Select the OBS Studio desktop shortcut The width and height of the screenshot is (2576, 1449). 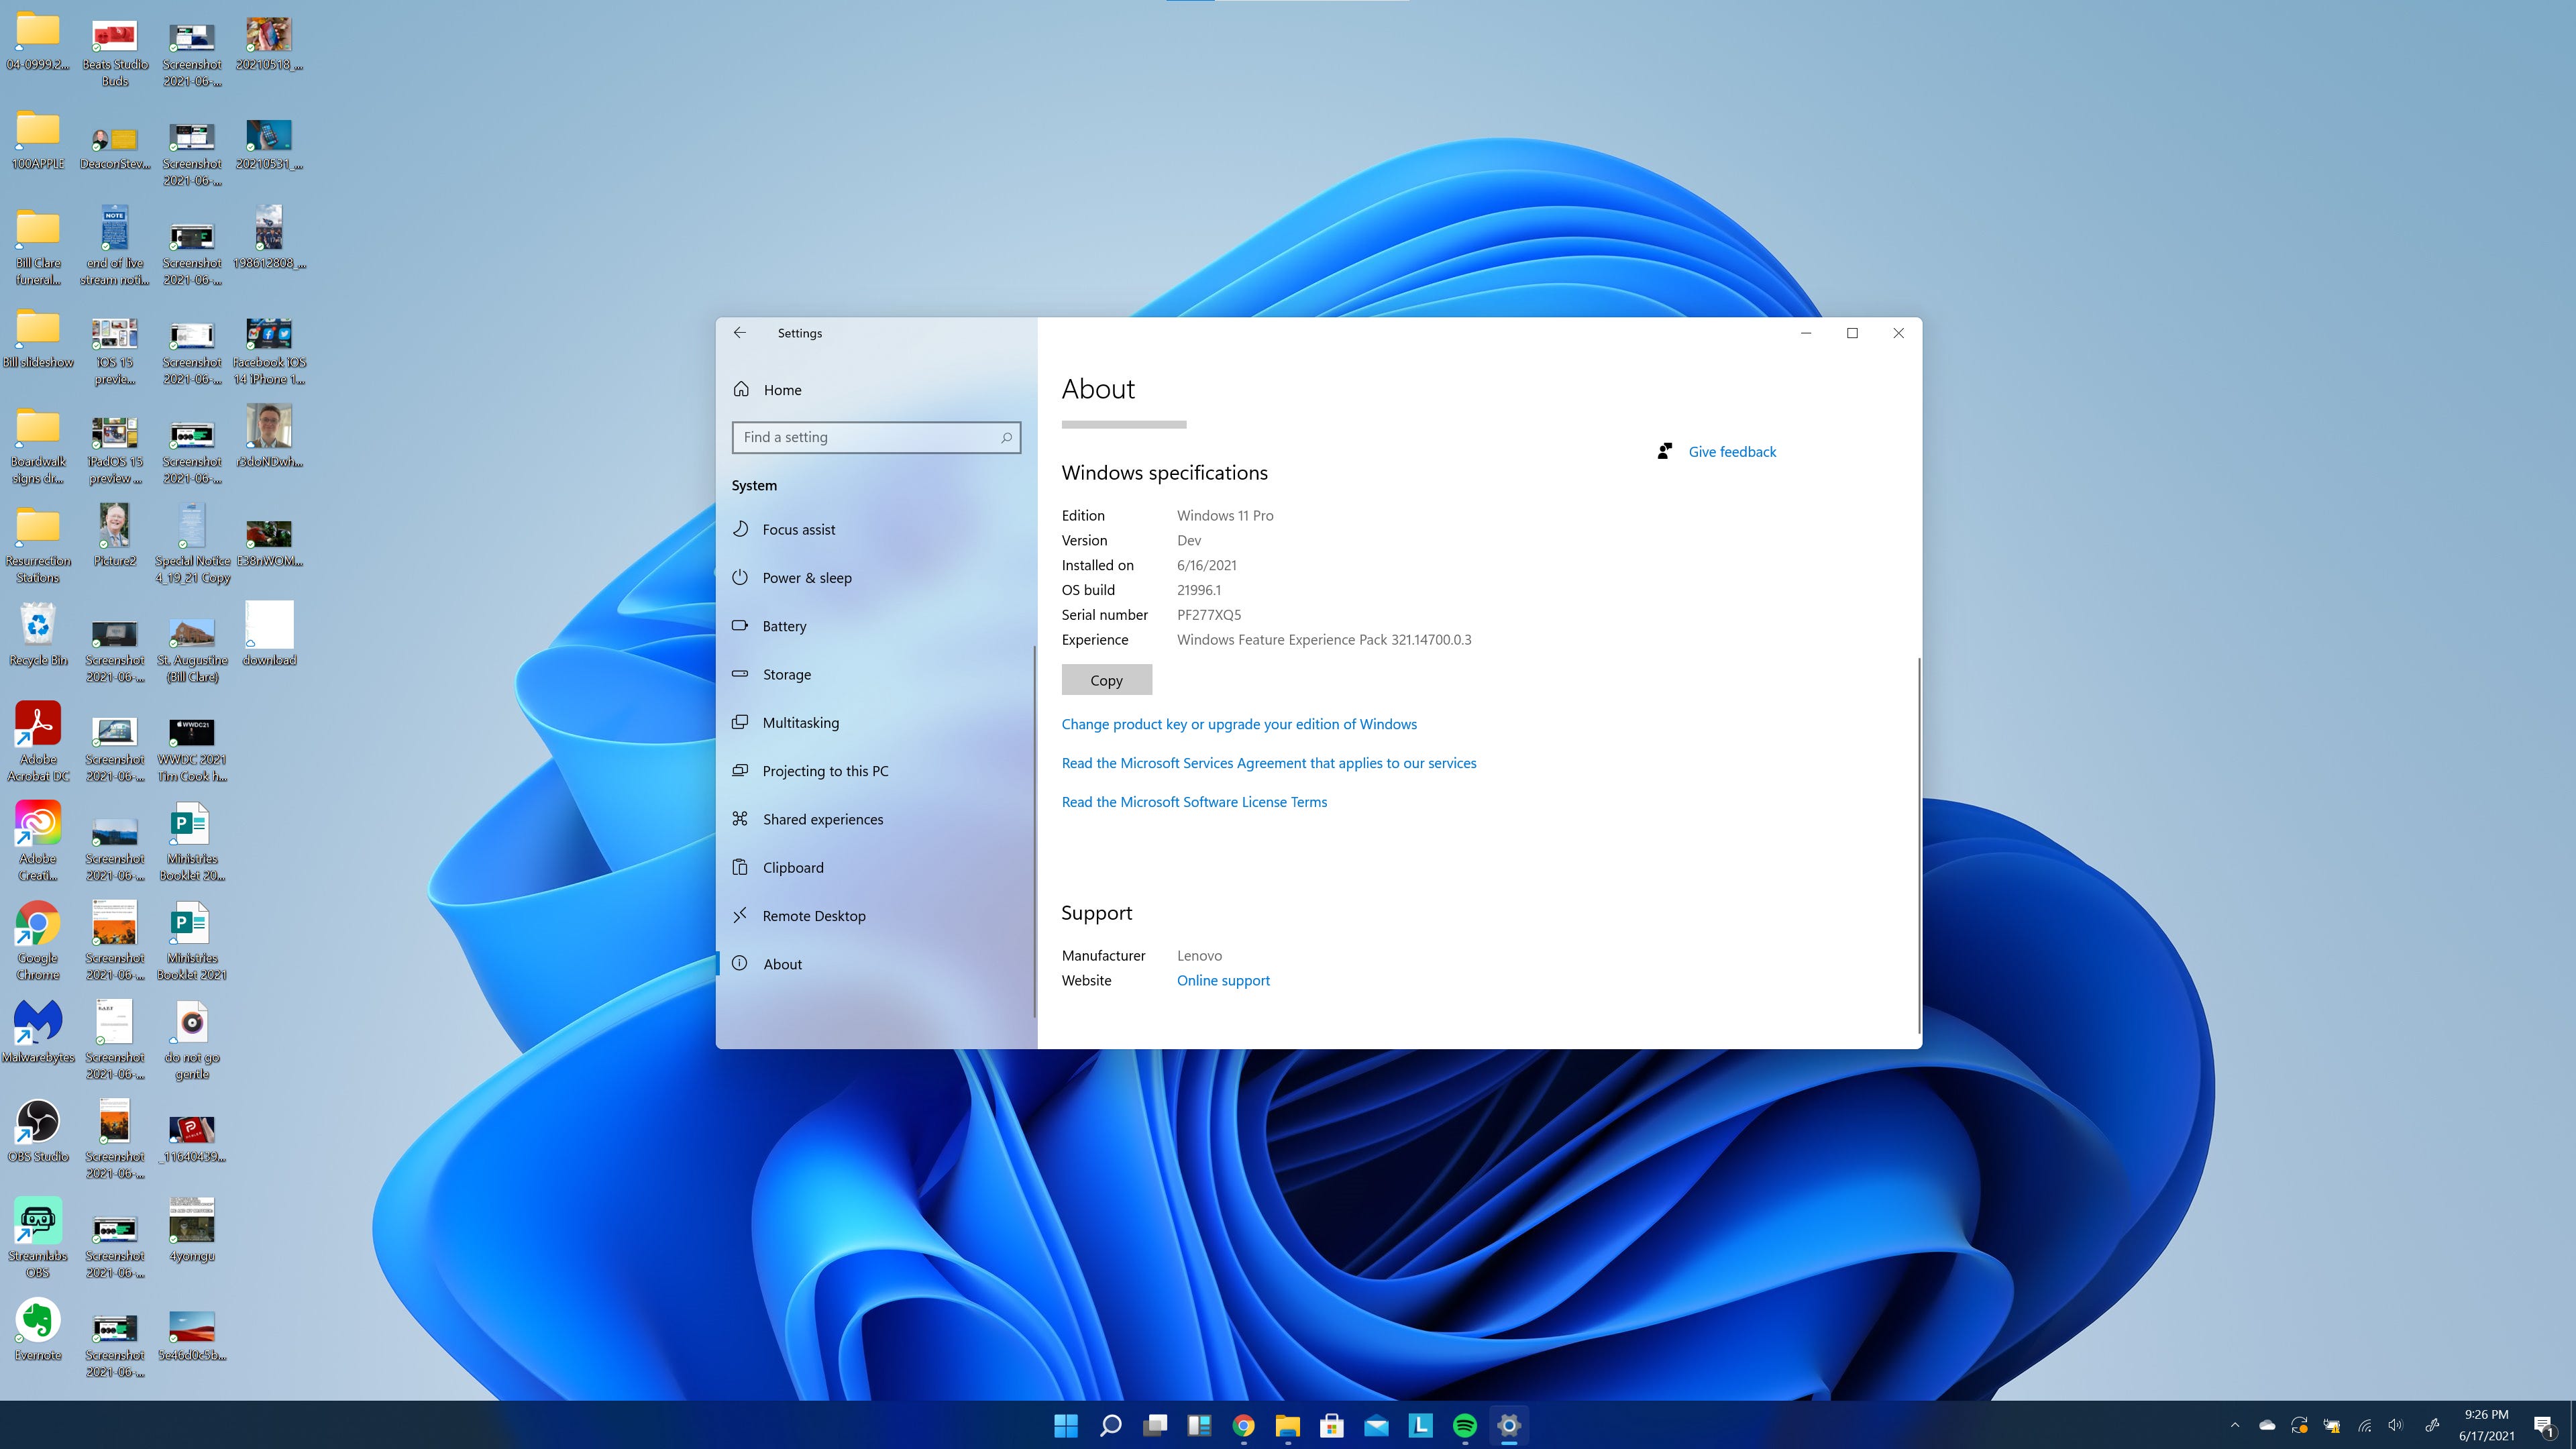pos(38,1130)
